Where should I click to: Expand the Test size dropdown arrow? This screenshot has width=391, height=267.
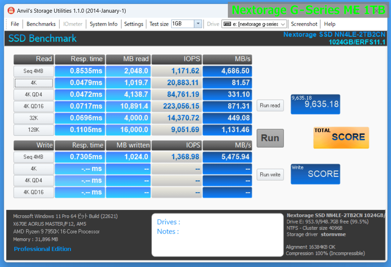pos(198,24)
